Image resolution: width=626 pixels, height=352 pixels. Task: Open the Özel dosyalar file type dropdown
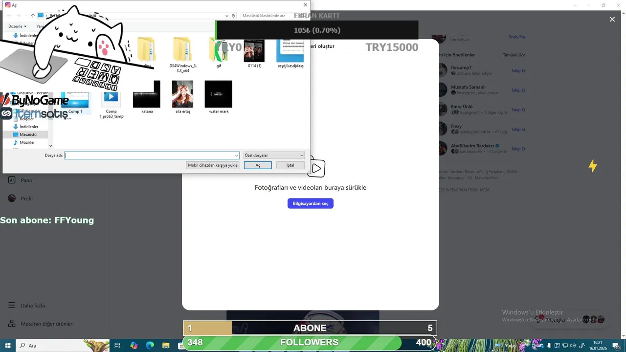274,155
